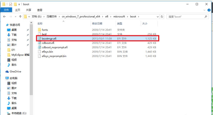Click the refresh button beside address bar
The height and width of the screenshot is (115, 213).
pos(162,17)
